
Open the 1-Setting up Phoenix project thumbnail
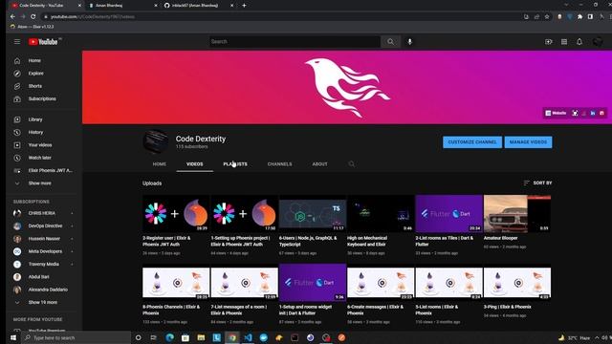(244, 214)
